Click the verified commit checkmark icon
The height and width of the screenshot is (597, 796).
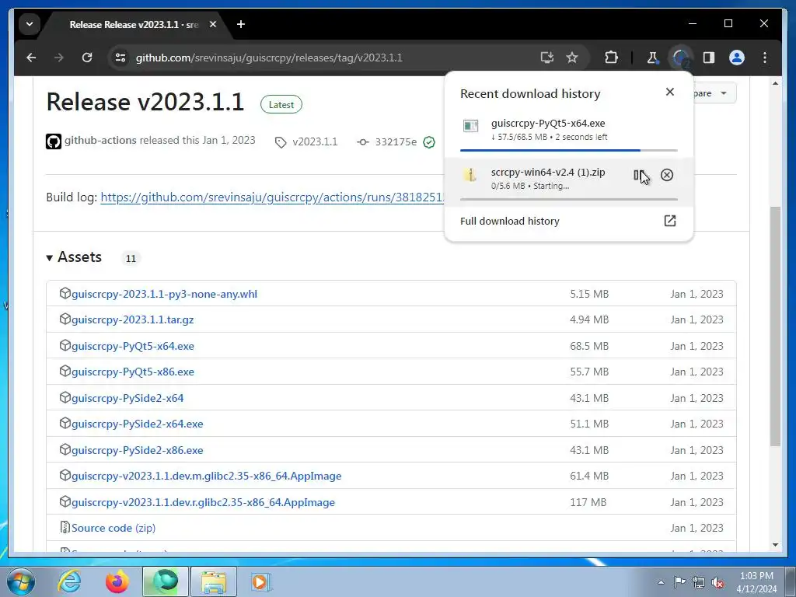(429, 142)
